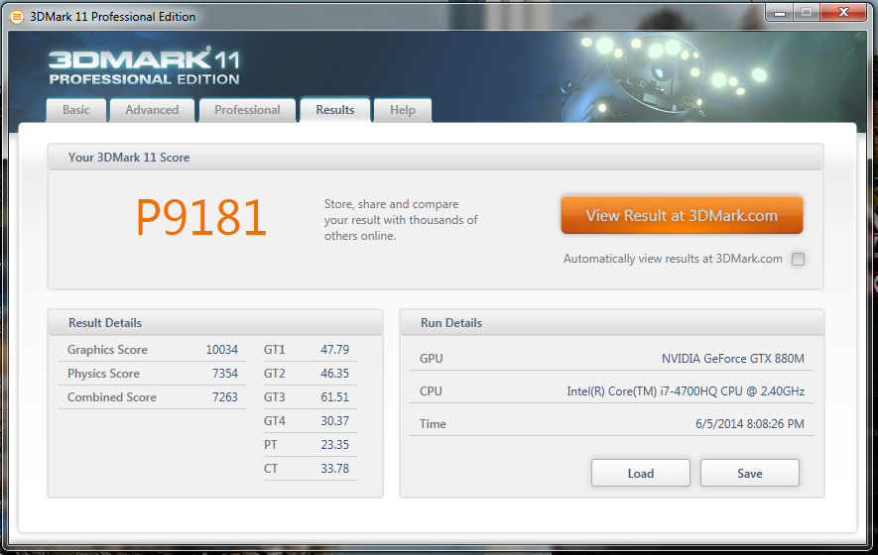Click the CT result 33.78
The image size is (878, 555).
(x=335, y=468)
